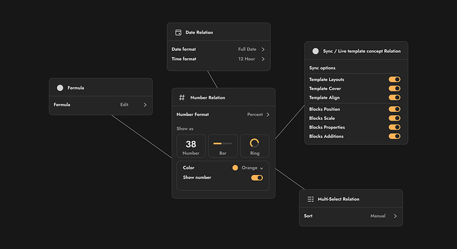This screenshot has height=249, width=457.
Task: Click the hash icon beside Number Relation
Action: pos(182,97)
